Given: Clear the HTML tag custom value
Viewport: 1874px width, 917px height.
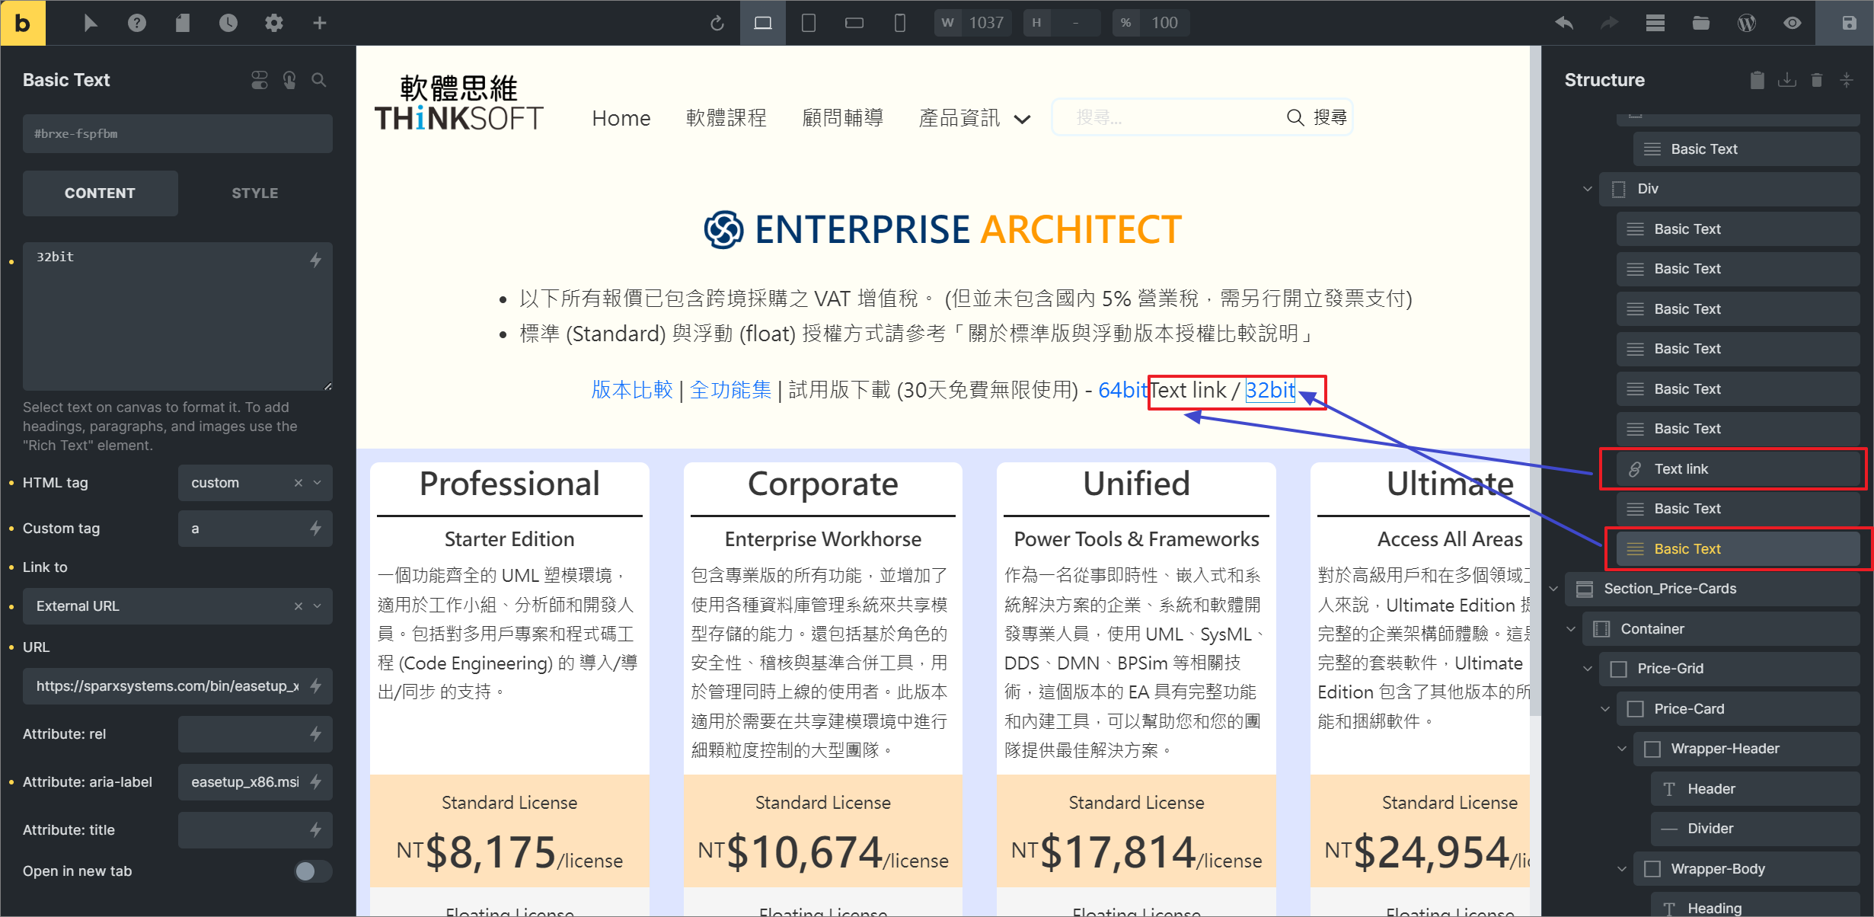Looking at the screenshot, I should (298, 483).
